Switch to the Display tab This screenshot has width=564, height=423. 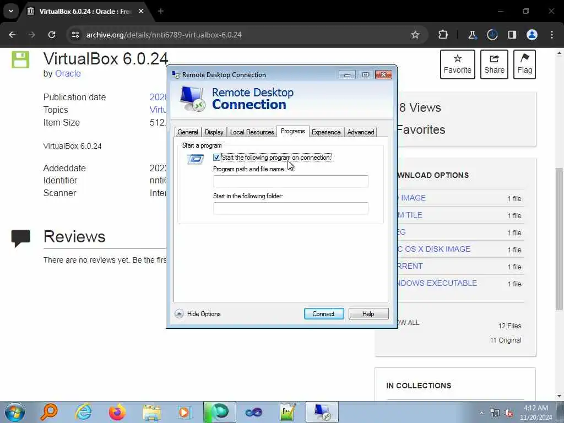point(214,132)
